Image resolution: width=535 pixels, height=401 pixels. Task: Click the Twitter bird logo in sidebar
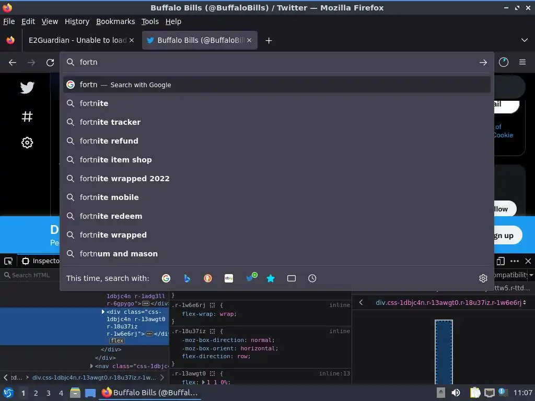(x=27, y=88)
